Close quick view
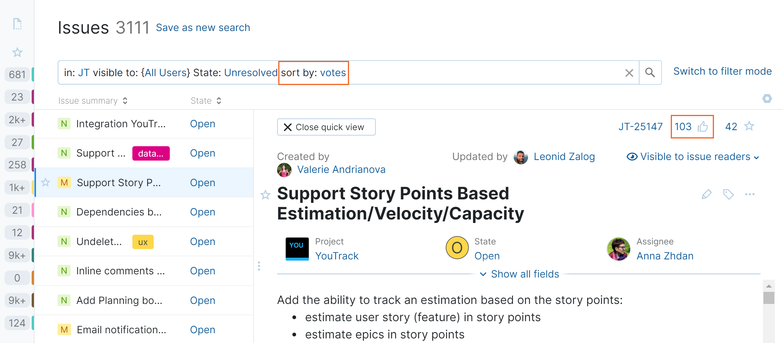This screenshot has height=343, width=783. click(x=326, y=127)
